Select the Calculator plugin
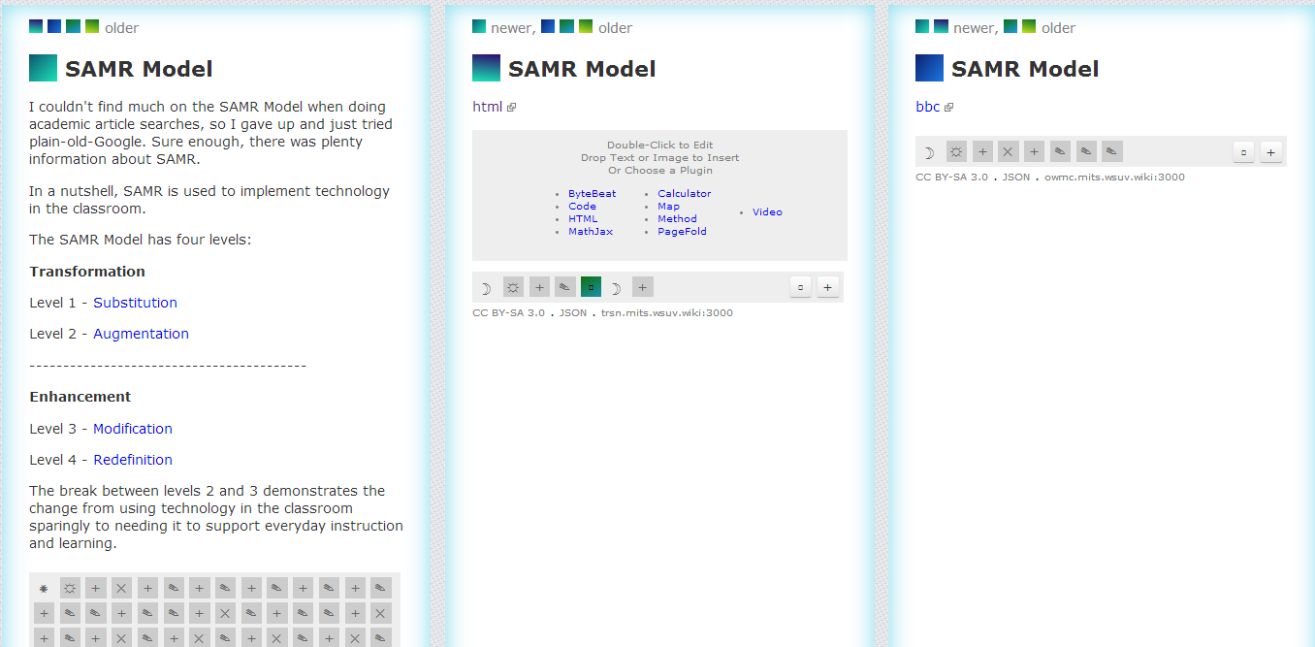Image resolution: width=1315 pixels, height=647 pixels. click(x=684, y=194)
